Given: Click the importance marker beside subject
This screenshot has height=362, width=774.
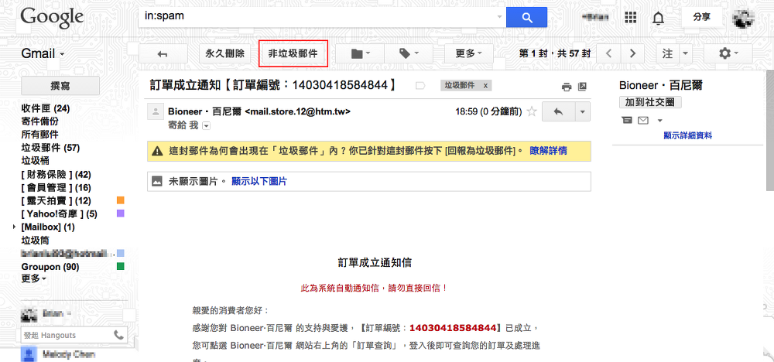Looking at the screenshot, I should tap(420, 86).
